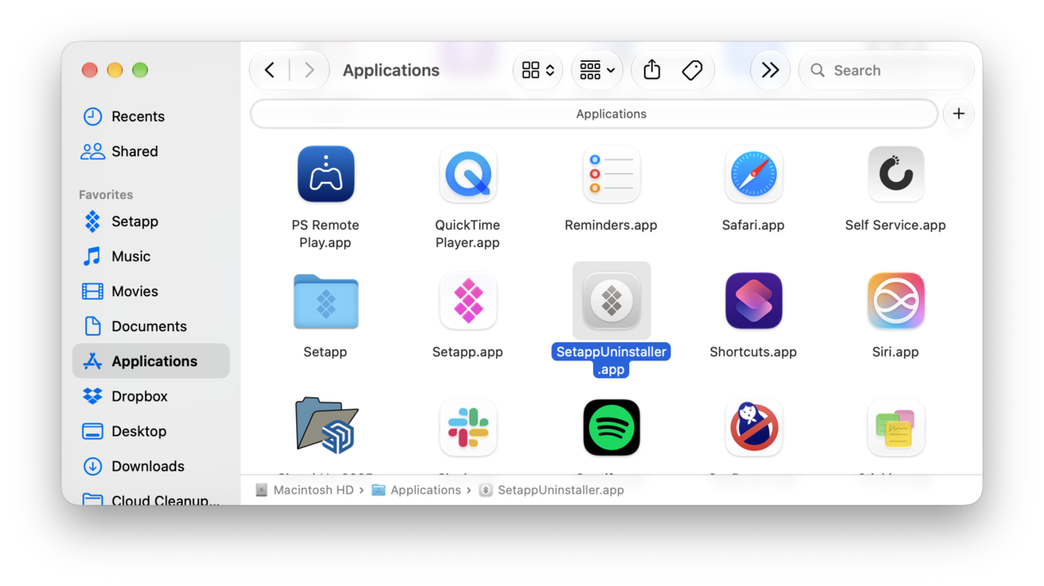
Task: Open Recents in the sidebar
Action: tap(150, 117)
